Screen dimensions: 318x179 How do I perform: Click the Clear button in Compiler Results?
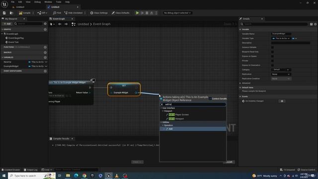pos(229,162)
